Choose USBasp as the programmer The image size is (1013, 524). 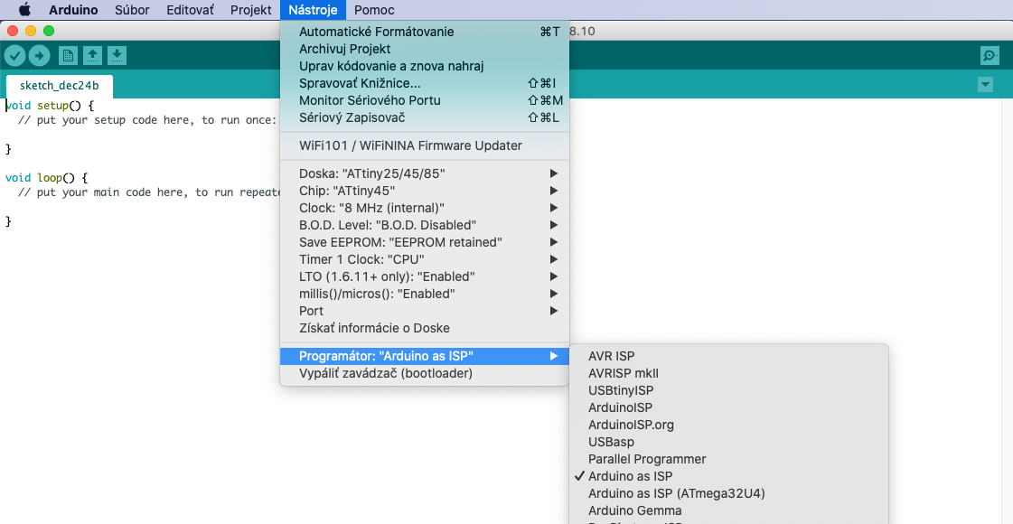click(611, 442)
